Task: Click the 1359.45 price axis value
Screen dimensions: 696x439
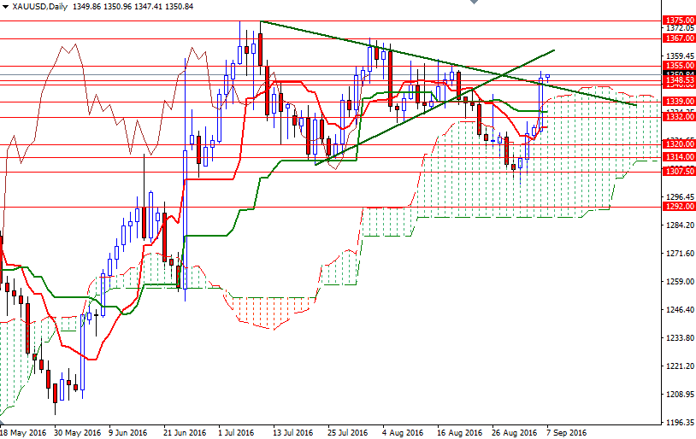Action: [680, 56]
